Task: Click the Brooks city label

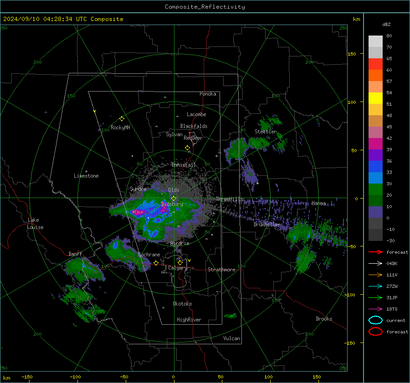Action: (x=324, y=319)
